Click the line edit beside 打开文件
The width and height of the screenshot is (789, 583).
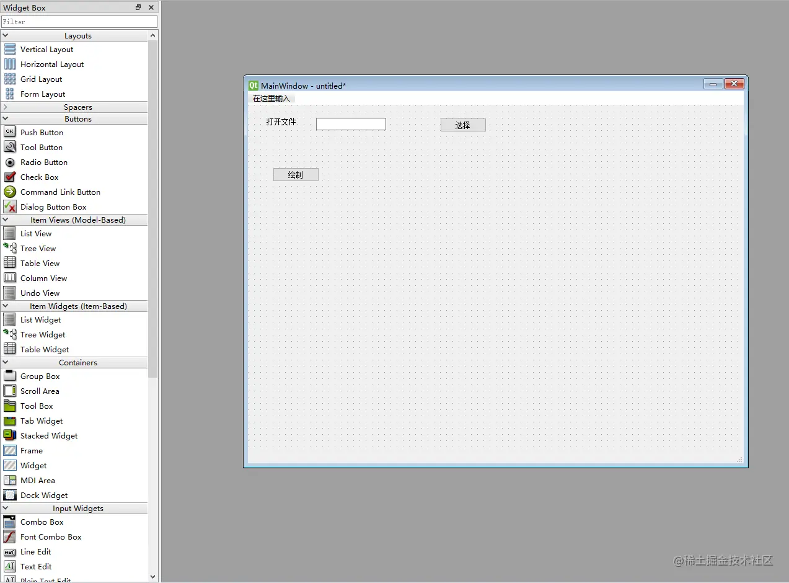pos(351,124)
